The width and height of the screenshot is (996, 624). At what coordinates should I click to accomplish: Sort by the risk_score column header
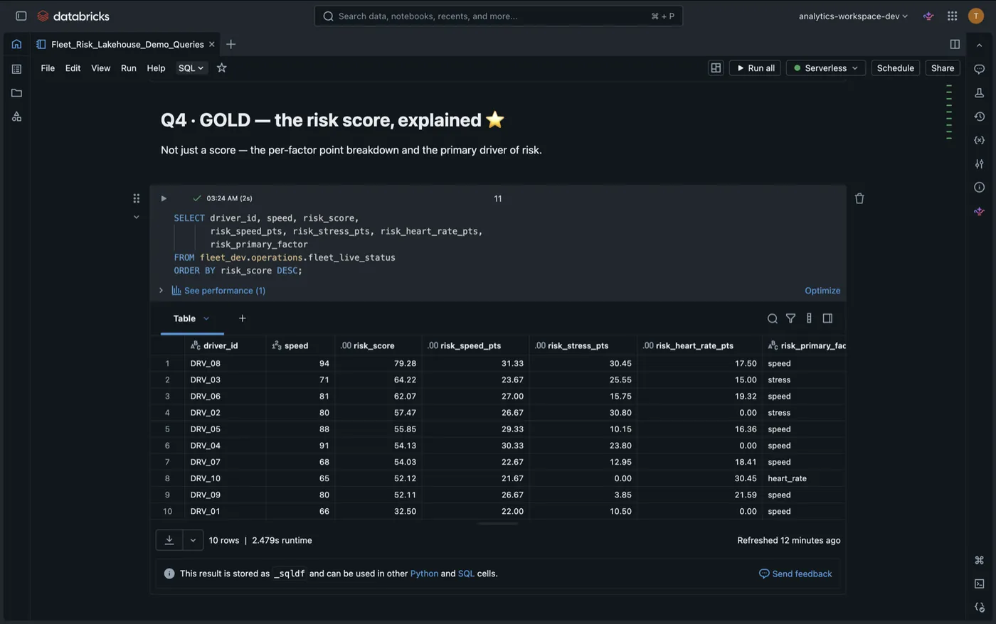click(378, 345)
